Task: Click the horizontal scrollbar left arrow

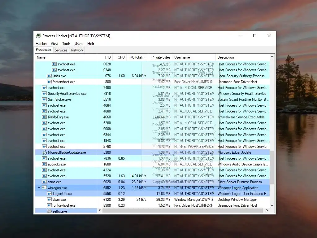Action: coord(100,210)
